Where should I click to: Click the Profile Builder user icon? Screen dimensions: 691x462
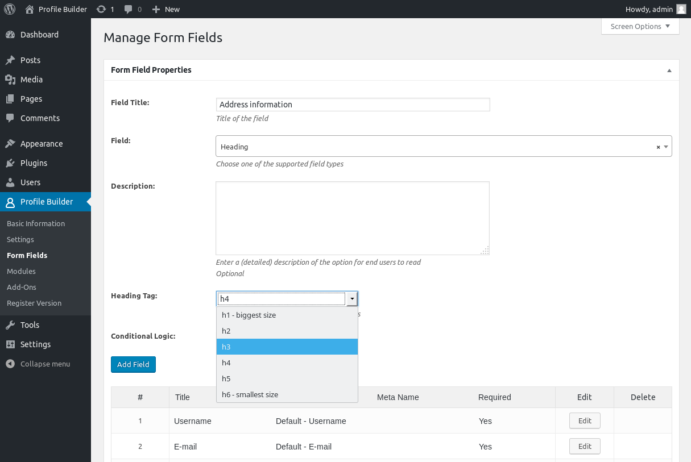[10, 202]
